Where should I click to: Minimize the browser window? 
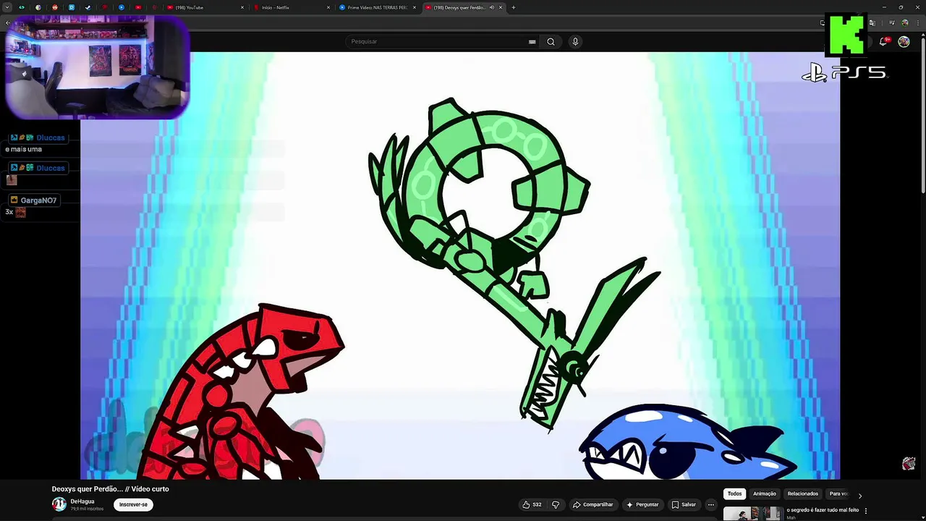tap(884, 7)
